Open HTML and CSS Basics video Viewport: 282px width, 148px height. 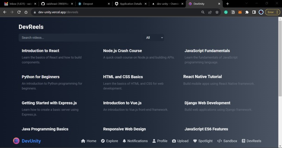(x=123, y=77)
